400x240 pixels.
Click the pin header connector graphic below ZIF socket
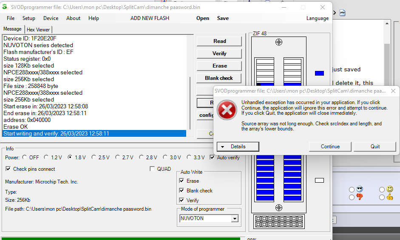click(279, 222)
